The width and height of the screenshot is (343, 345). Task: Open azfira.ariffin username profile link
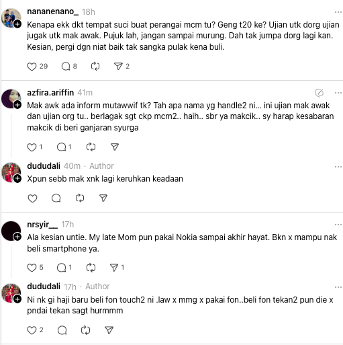point(50,93)
